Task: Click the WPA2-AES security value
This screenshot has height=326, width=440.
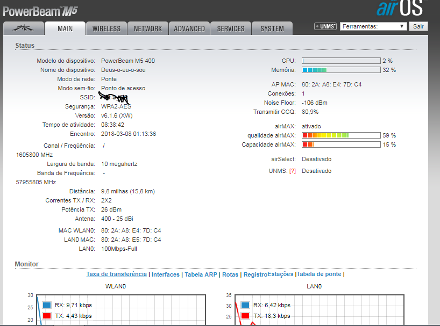Action: [116, 106]
